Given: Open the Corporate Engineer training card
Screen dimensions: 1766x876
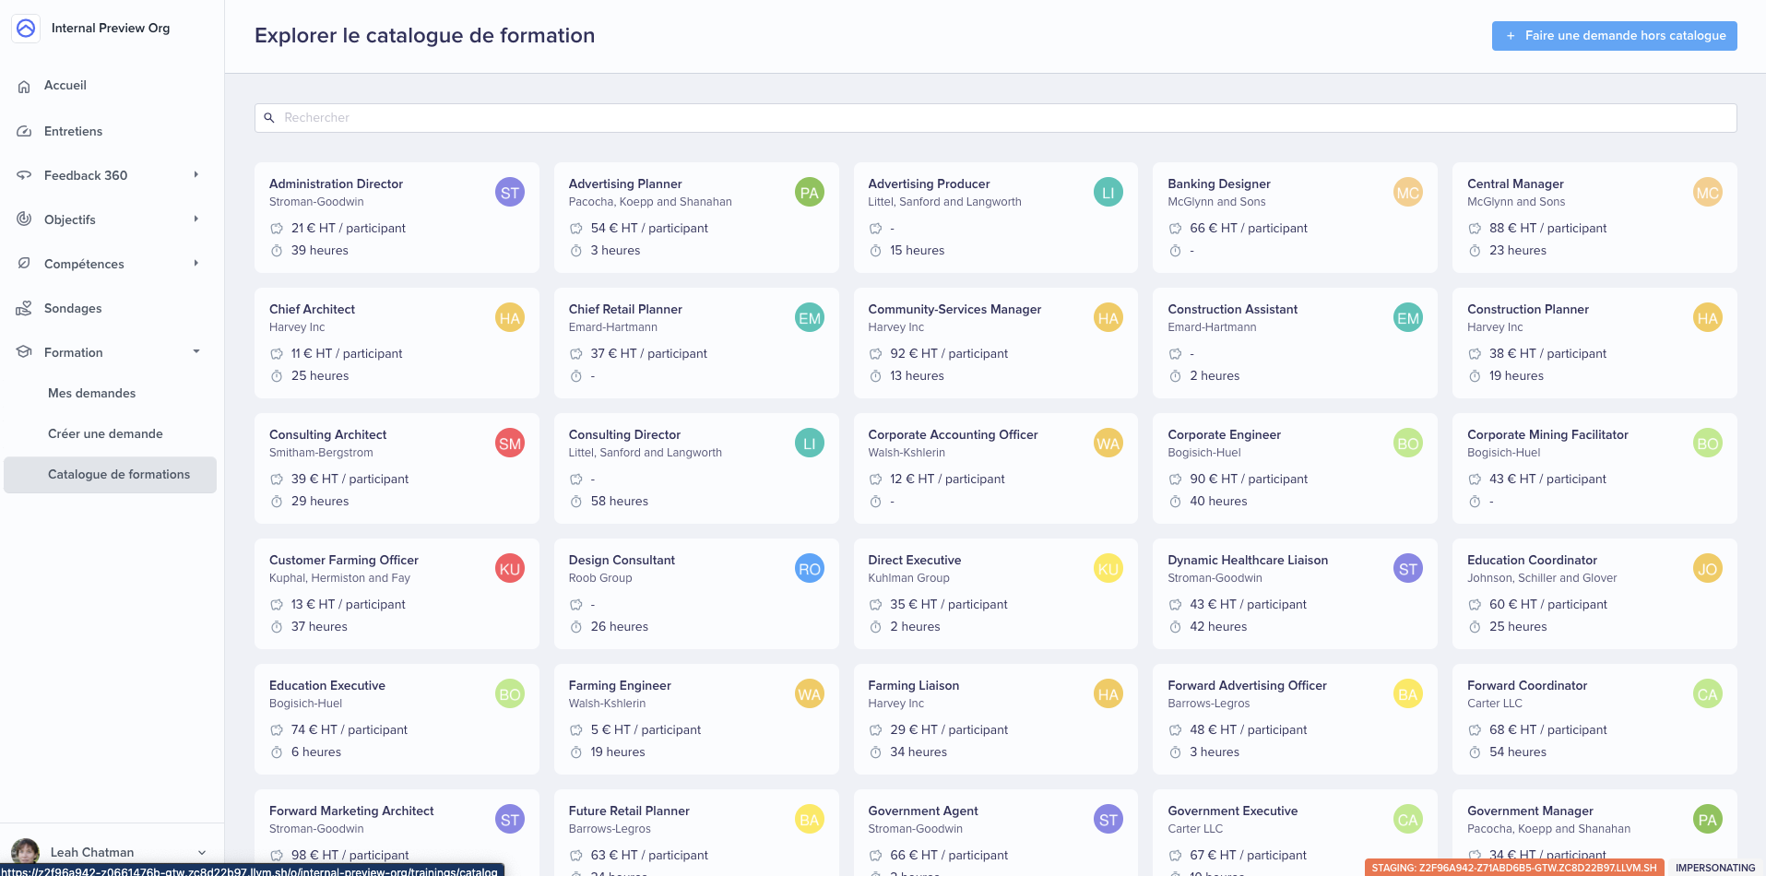Looking at the screenshot, I should 1294,468.
